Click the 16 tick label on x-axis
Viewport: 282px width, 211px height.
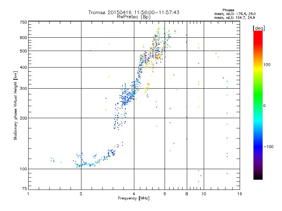point(240,194)
